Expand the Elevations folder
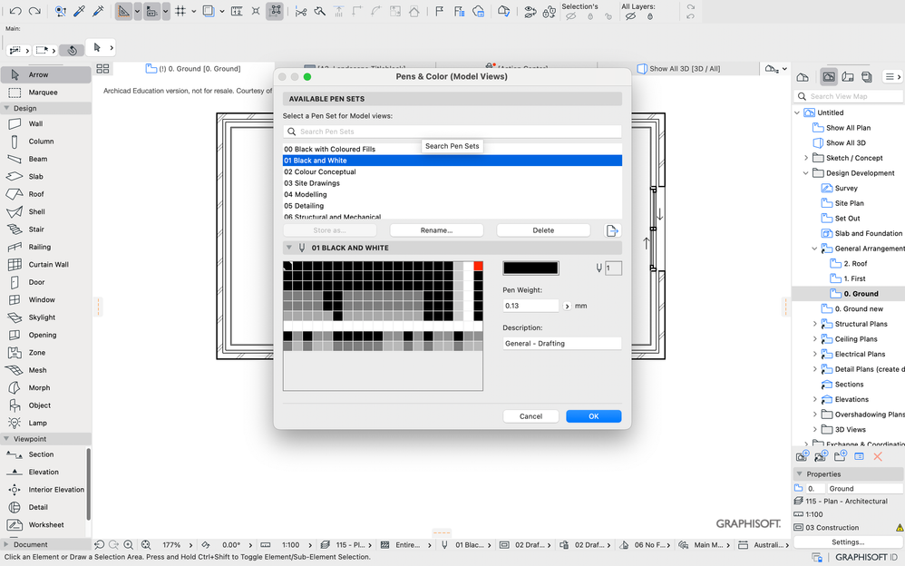The width and height of the screenshot is (905, 566). pyautogui.click(x=815, y=399)
